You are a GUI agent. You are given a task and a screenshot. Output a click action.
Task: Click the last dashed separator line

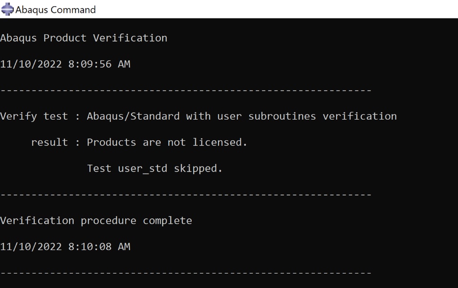186,273
